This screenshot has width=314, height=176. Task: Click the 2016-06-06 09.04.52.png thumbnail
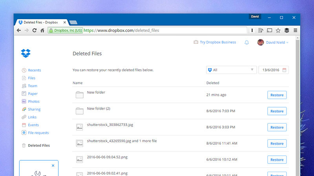pos(80,159)
